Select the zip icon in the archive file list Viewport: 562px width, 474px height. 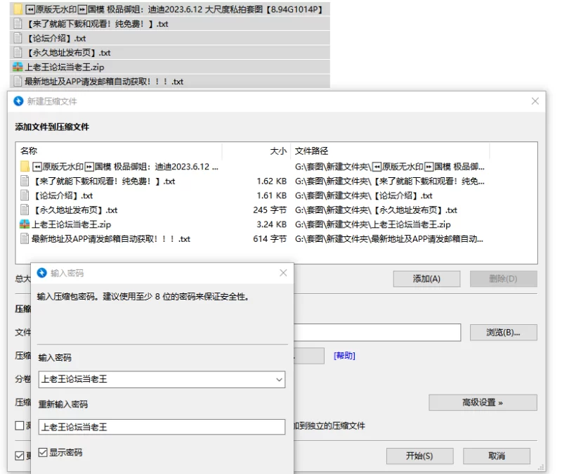[x=25, y=224]
